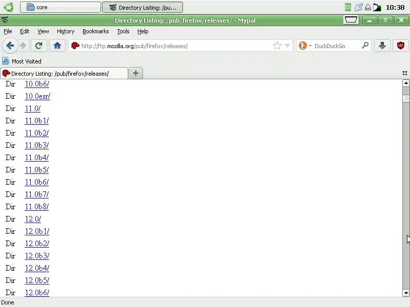Show all tabs grid icon

coord(405,73)
